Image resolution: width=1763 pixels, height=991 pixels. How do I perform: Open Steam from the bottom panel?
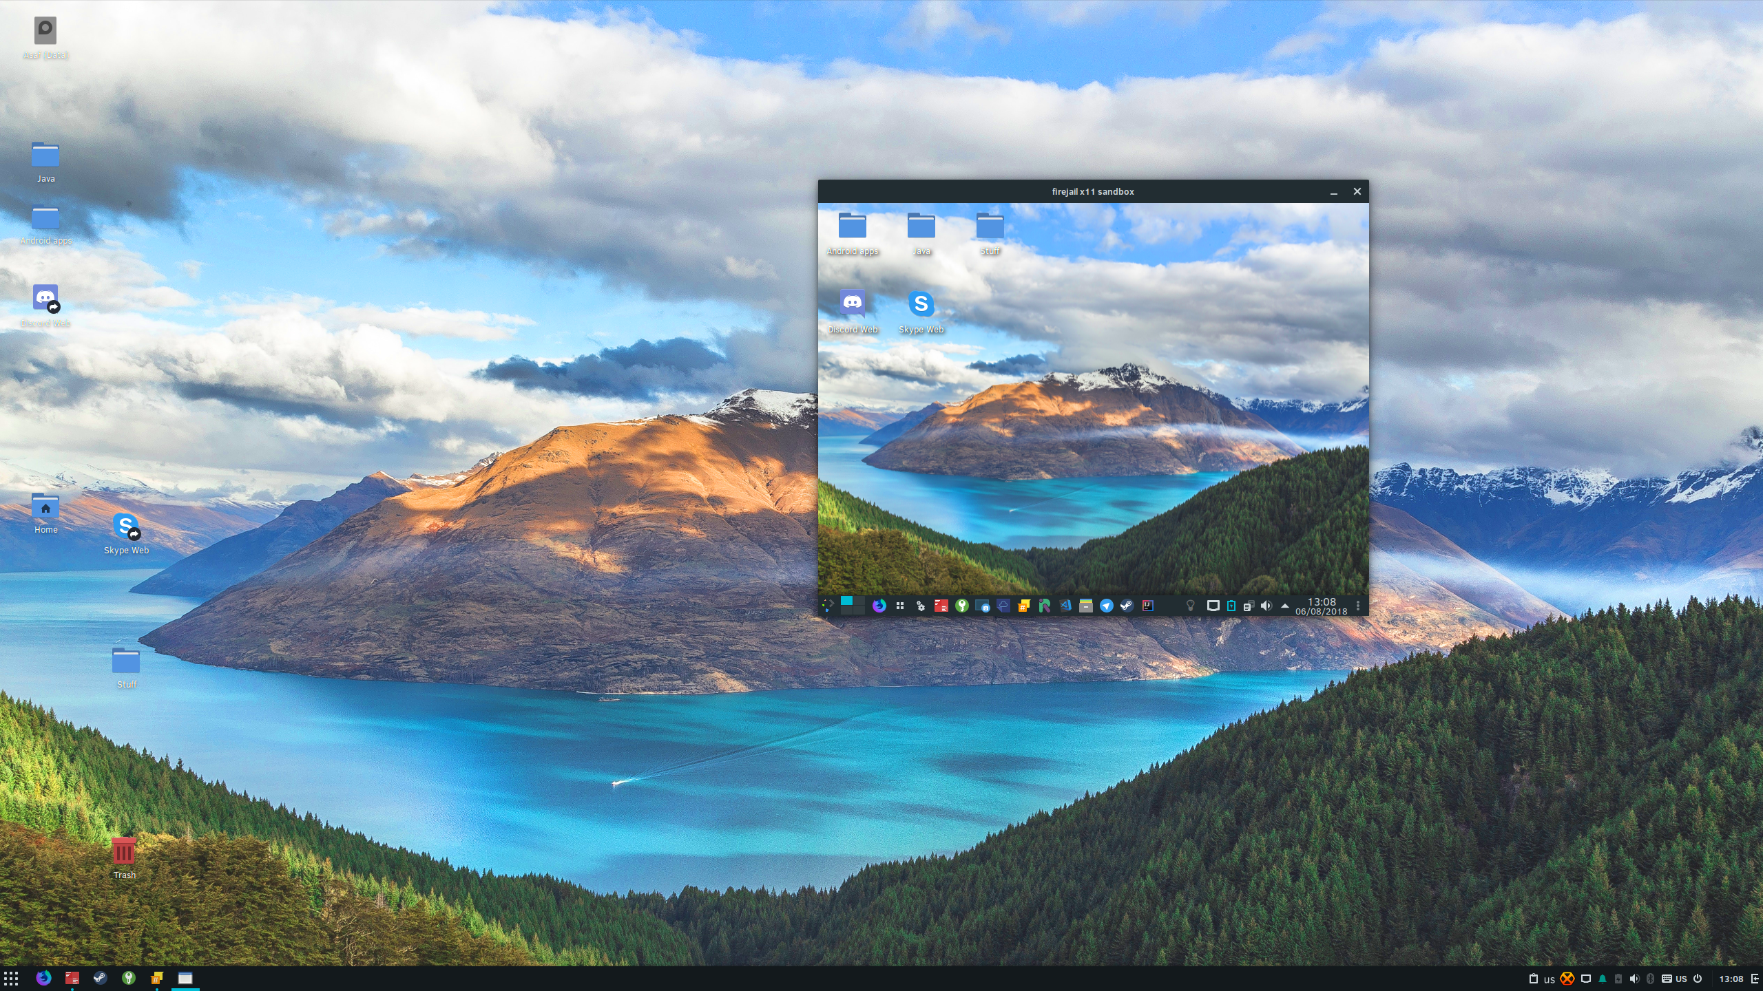tap(101, 978)
